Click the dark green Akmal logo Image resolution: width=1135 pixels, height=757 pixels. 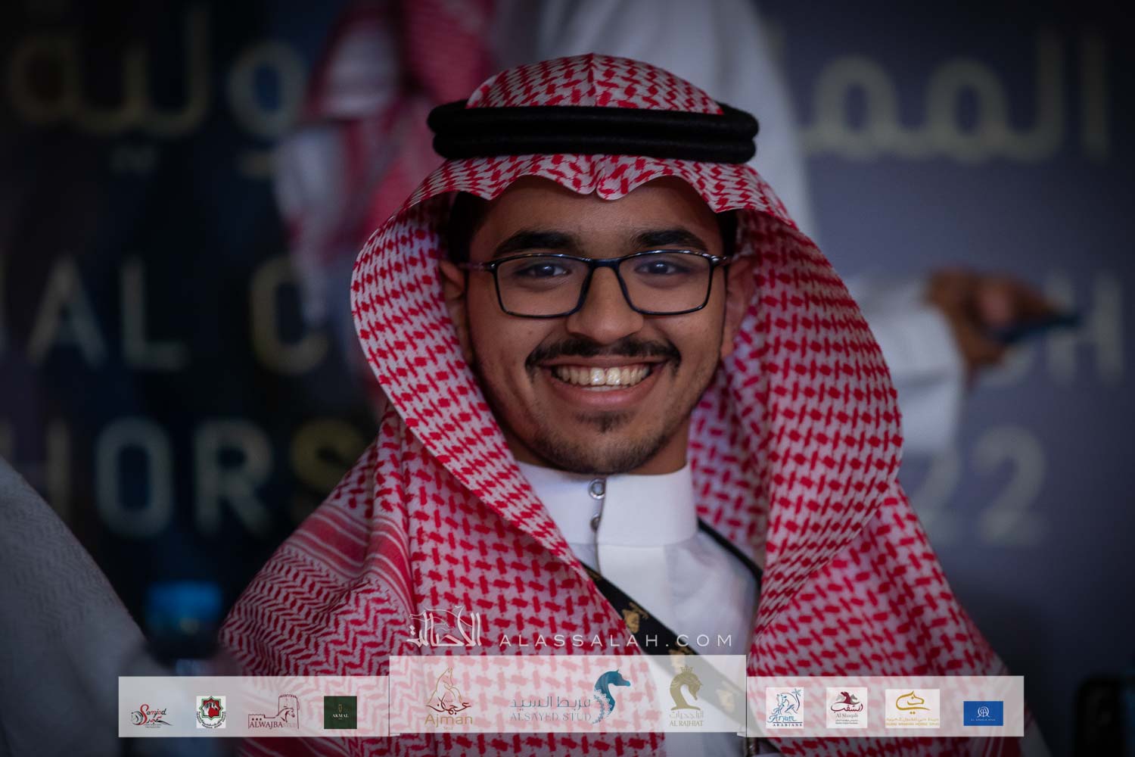point(340,712)
